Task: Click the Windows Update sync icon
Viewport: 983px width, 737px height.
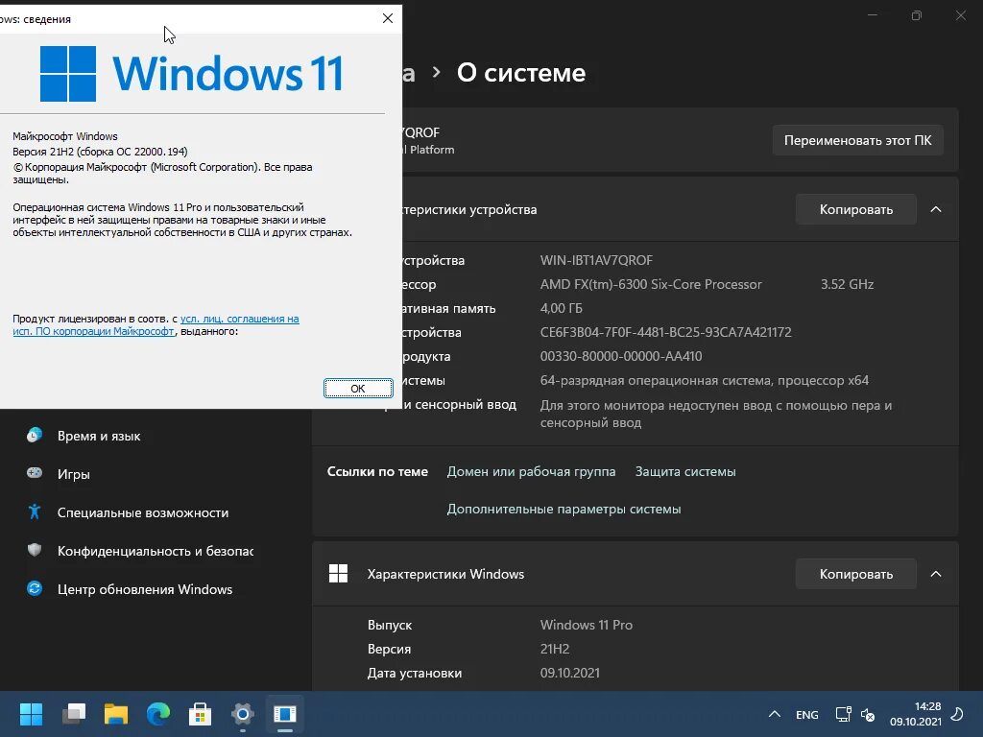Action: [x=35, y=588]
